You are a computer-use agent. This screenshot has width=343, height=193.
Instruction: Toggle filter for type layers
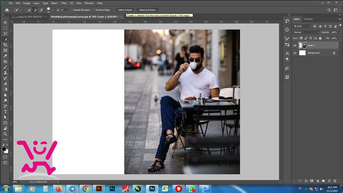click(x=325, y=26)
